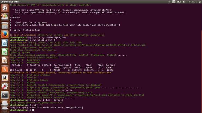Open the Amazon launcher icon
The image size is (202, 113).
coord(5,78)
